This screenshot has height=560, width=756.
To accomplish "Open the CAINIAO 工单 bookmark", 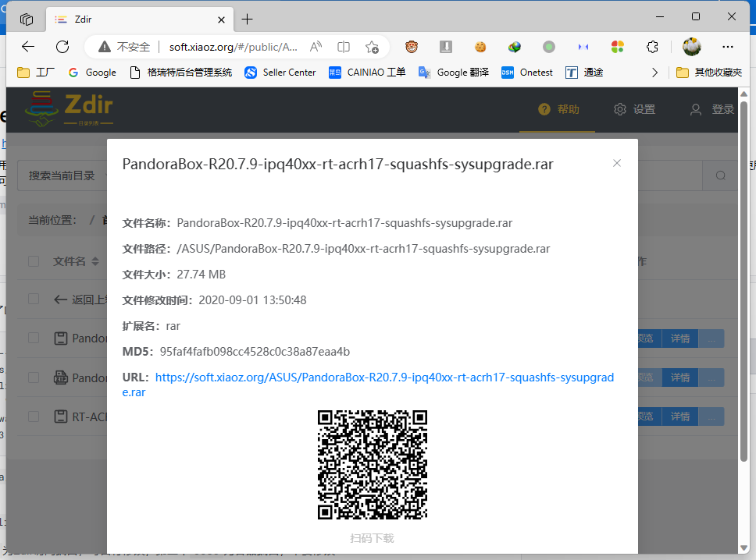I will [x=367, y=73].
